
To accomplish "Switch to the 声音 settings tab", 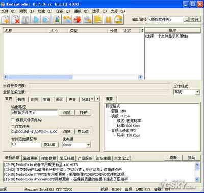I will click(x=72, y=99).
